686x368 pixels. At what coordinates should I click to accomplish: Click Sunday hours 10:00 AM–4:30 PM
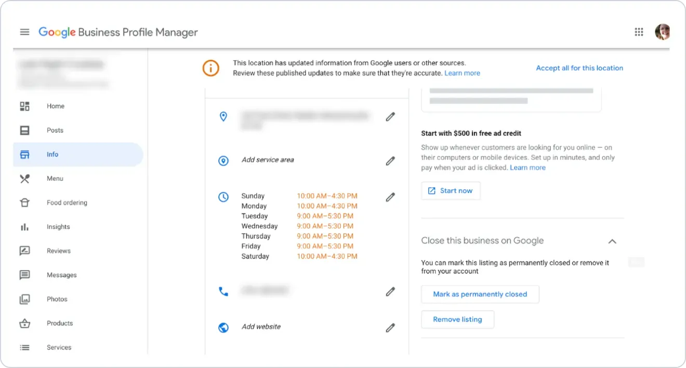click(327, 196)
